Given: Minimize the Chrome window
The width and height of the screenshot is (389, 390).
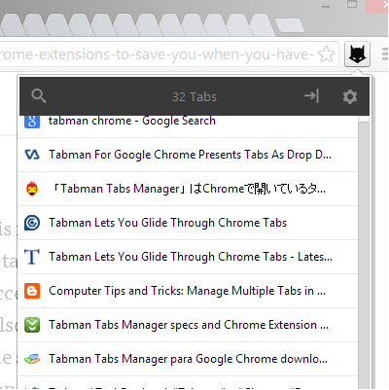Looking at the screenshot, I should [326, 6].
